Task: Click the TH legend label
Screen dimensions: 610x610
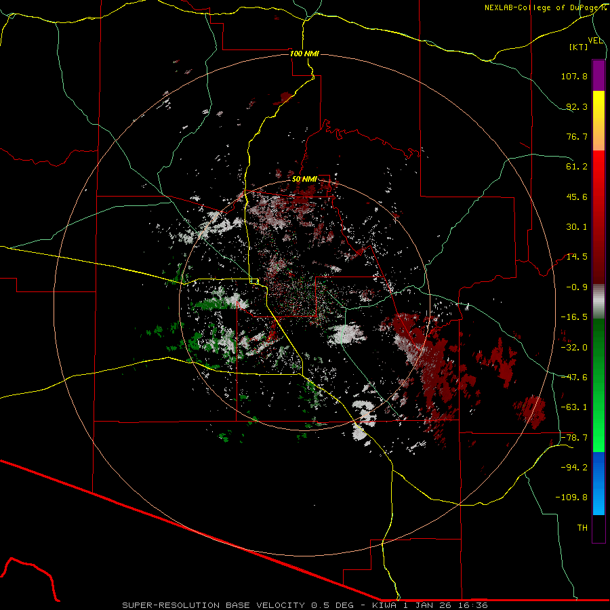Action: [x=582, y=528]
